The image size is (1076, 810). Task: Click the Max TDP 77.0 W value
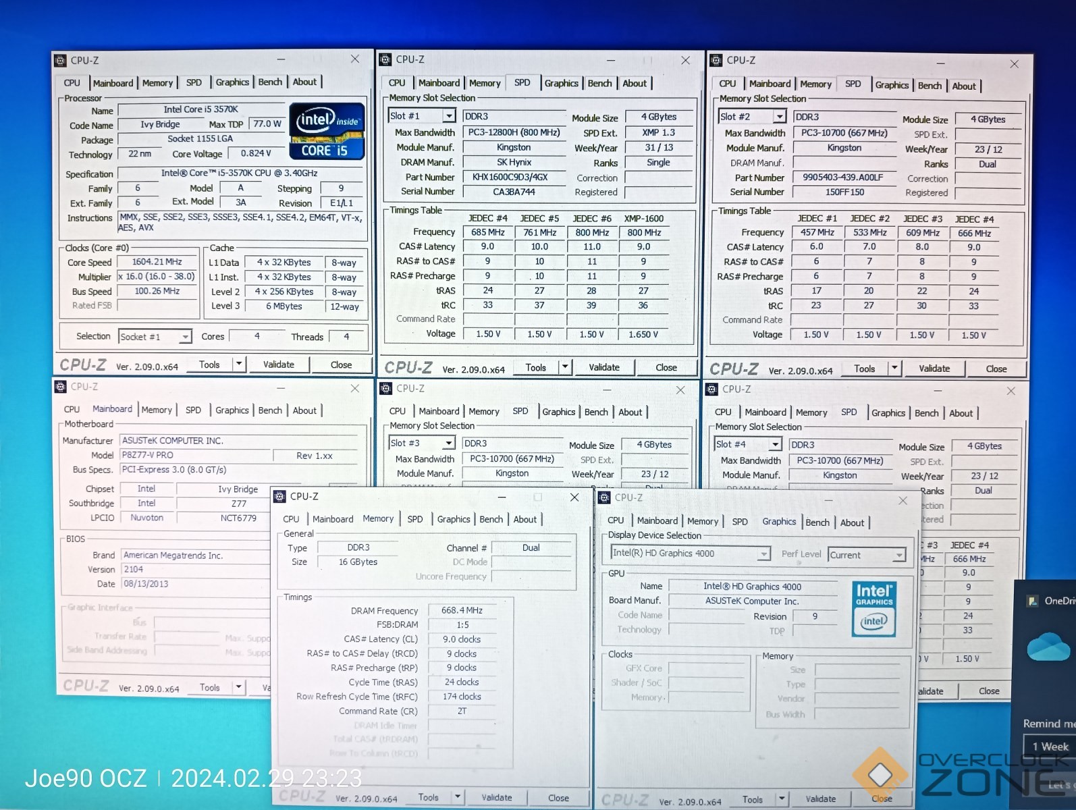click(267, 124)
